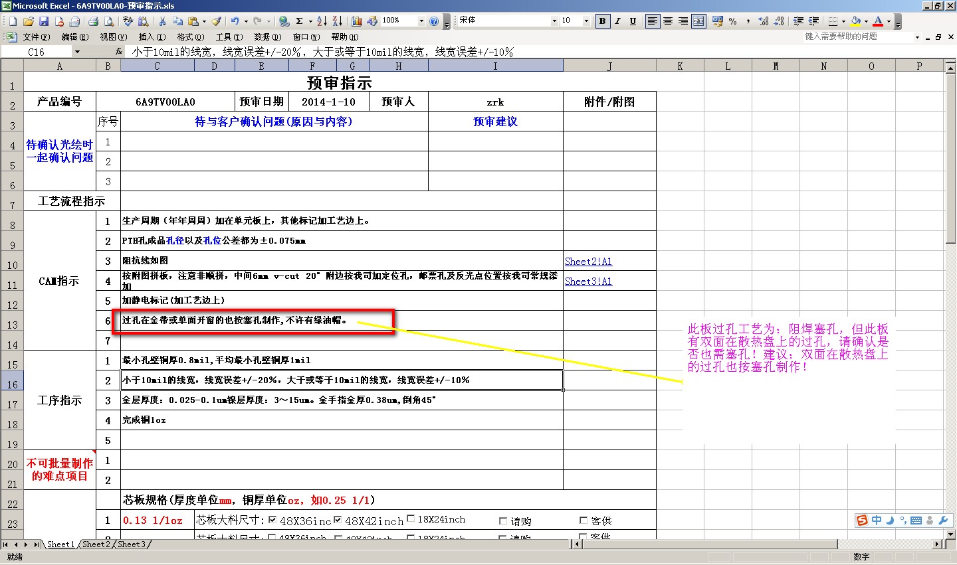957x565 pixels.
Task: Switch to the Sheet3 tab
Action: coord(131,544)
